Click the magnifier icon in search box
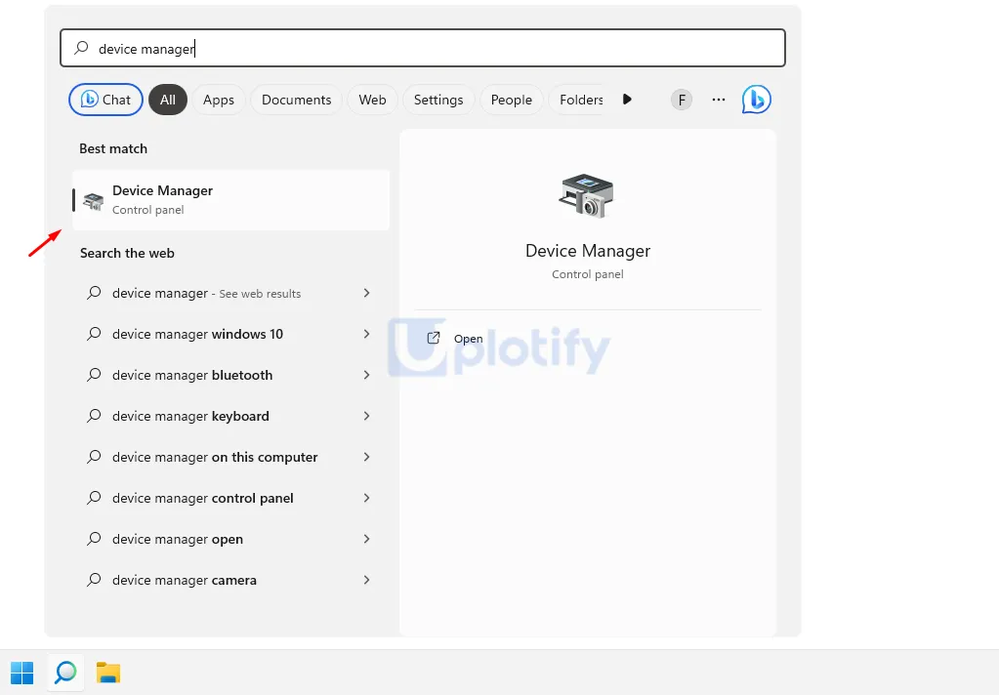 pyautogui.click(x=81, y=48)
